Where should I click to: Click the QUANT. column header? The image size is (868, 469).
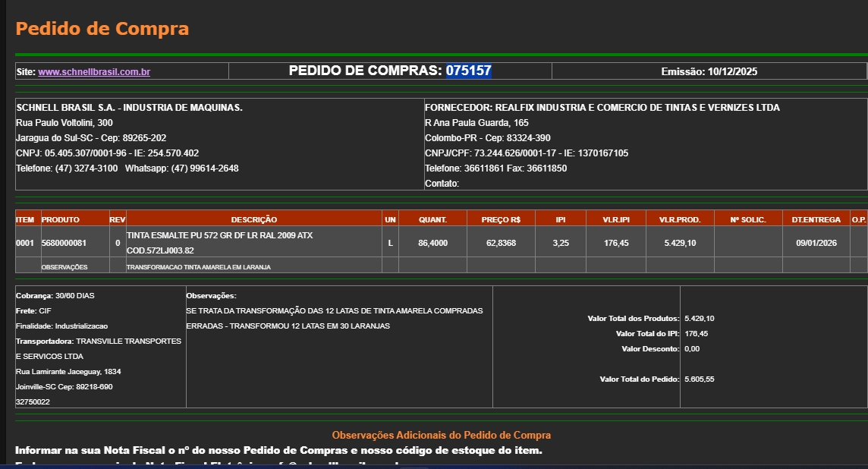point(432,219)
